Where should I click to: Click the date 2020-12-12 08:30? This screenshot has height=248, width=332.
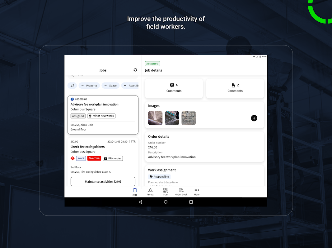(x=117, y=141)
